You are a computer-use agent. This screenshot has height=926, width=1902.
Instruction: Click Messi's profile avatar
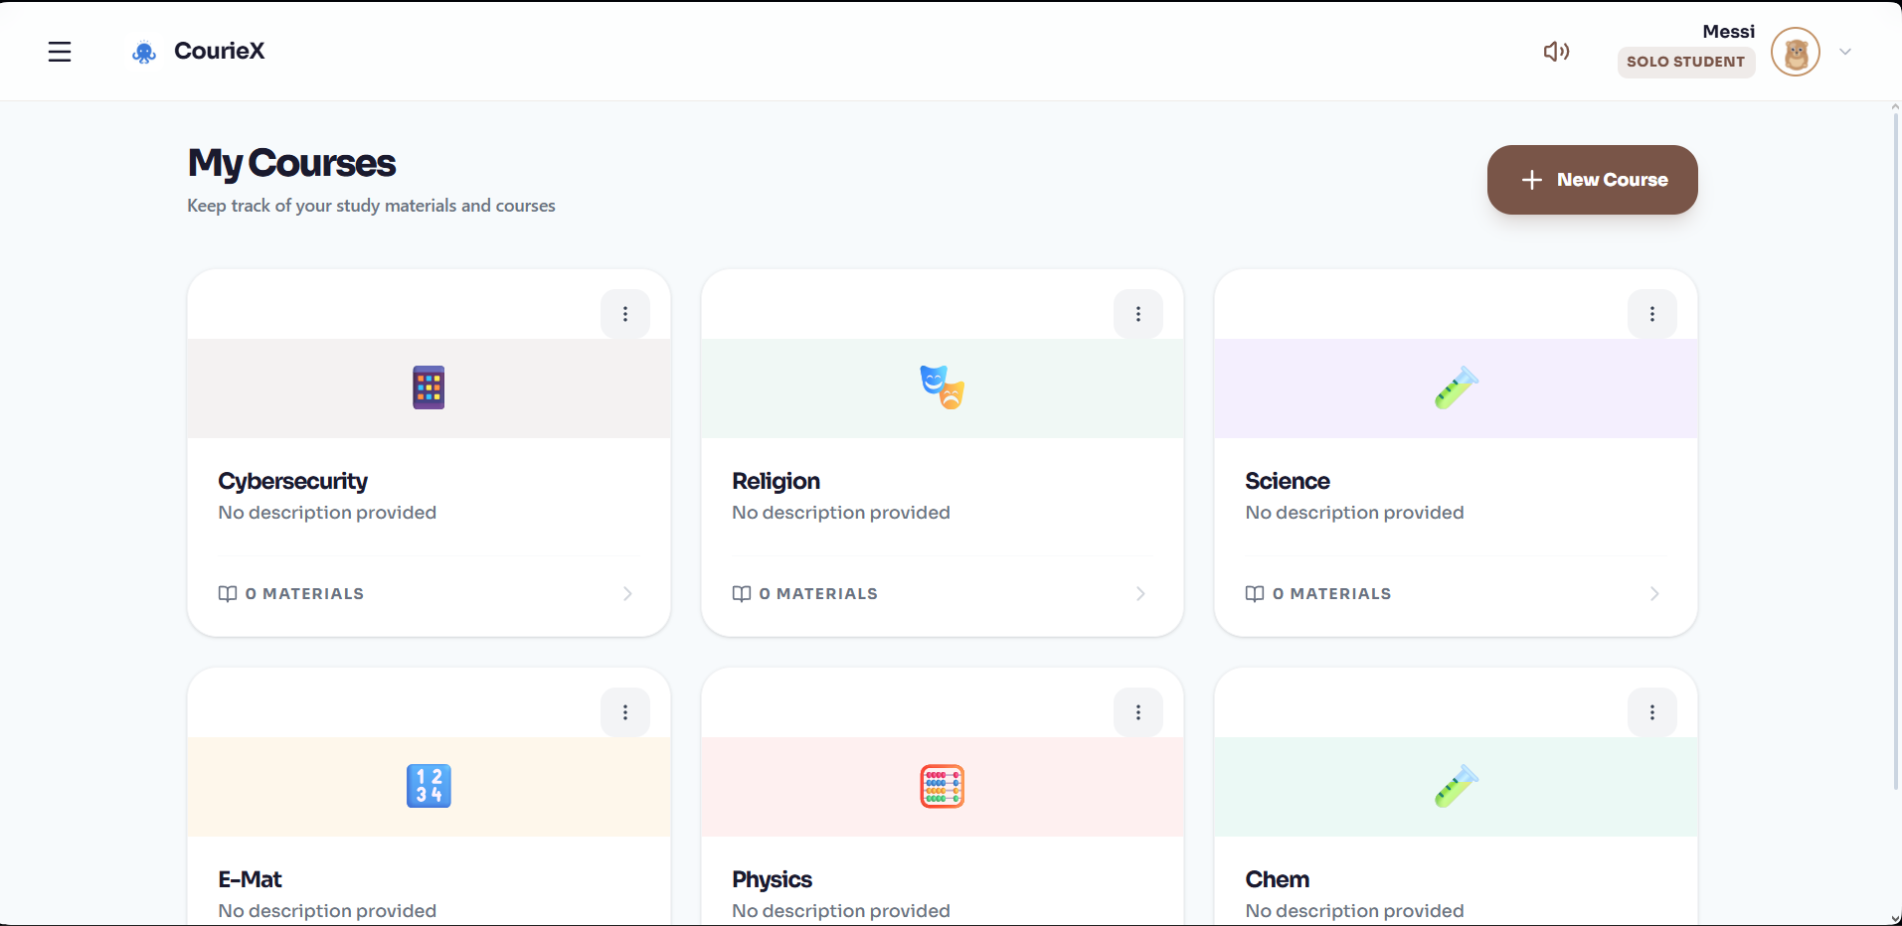point(1796,53)
